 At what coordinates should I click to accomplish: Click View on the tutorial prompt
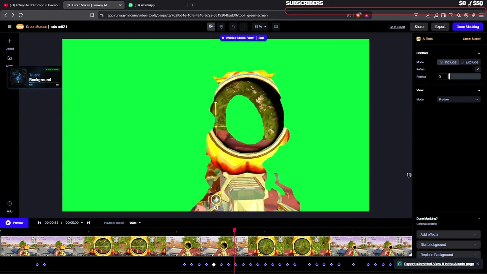point(250,38)
